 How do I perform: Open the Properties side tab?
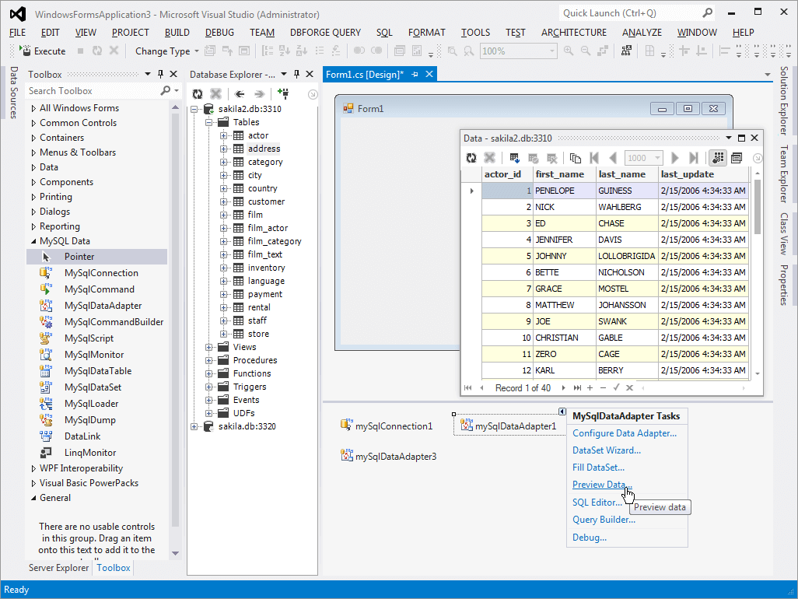pyautogui.click(x=784, y=285)
